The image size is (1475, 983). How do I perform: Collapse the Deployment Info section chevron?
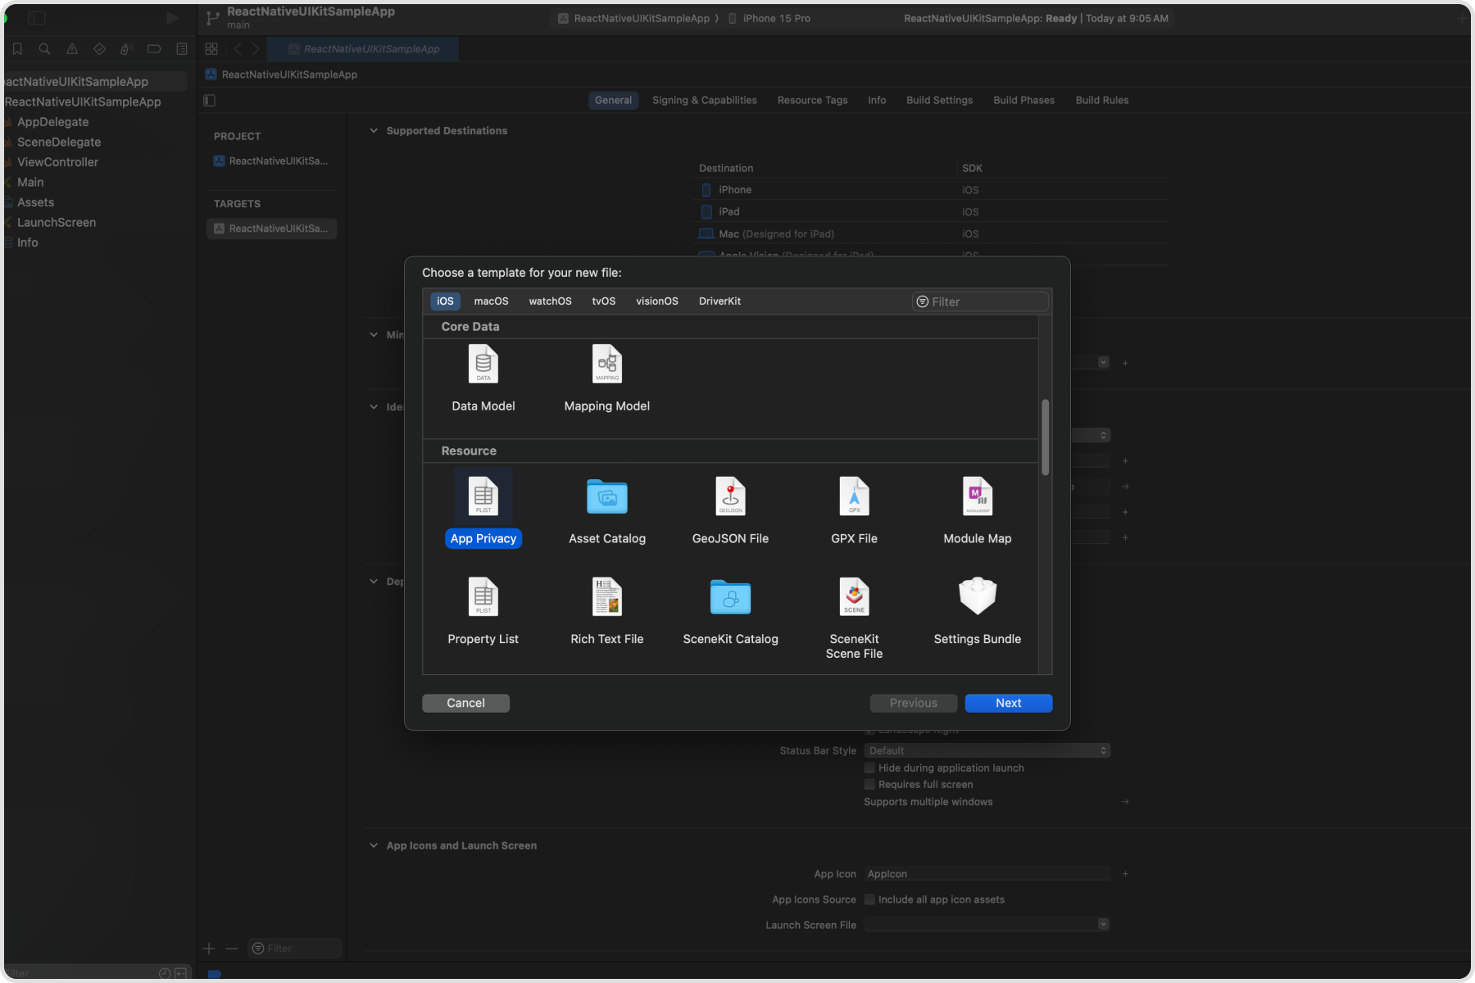374,581
